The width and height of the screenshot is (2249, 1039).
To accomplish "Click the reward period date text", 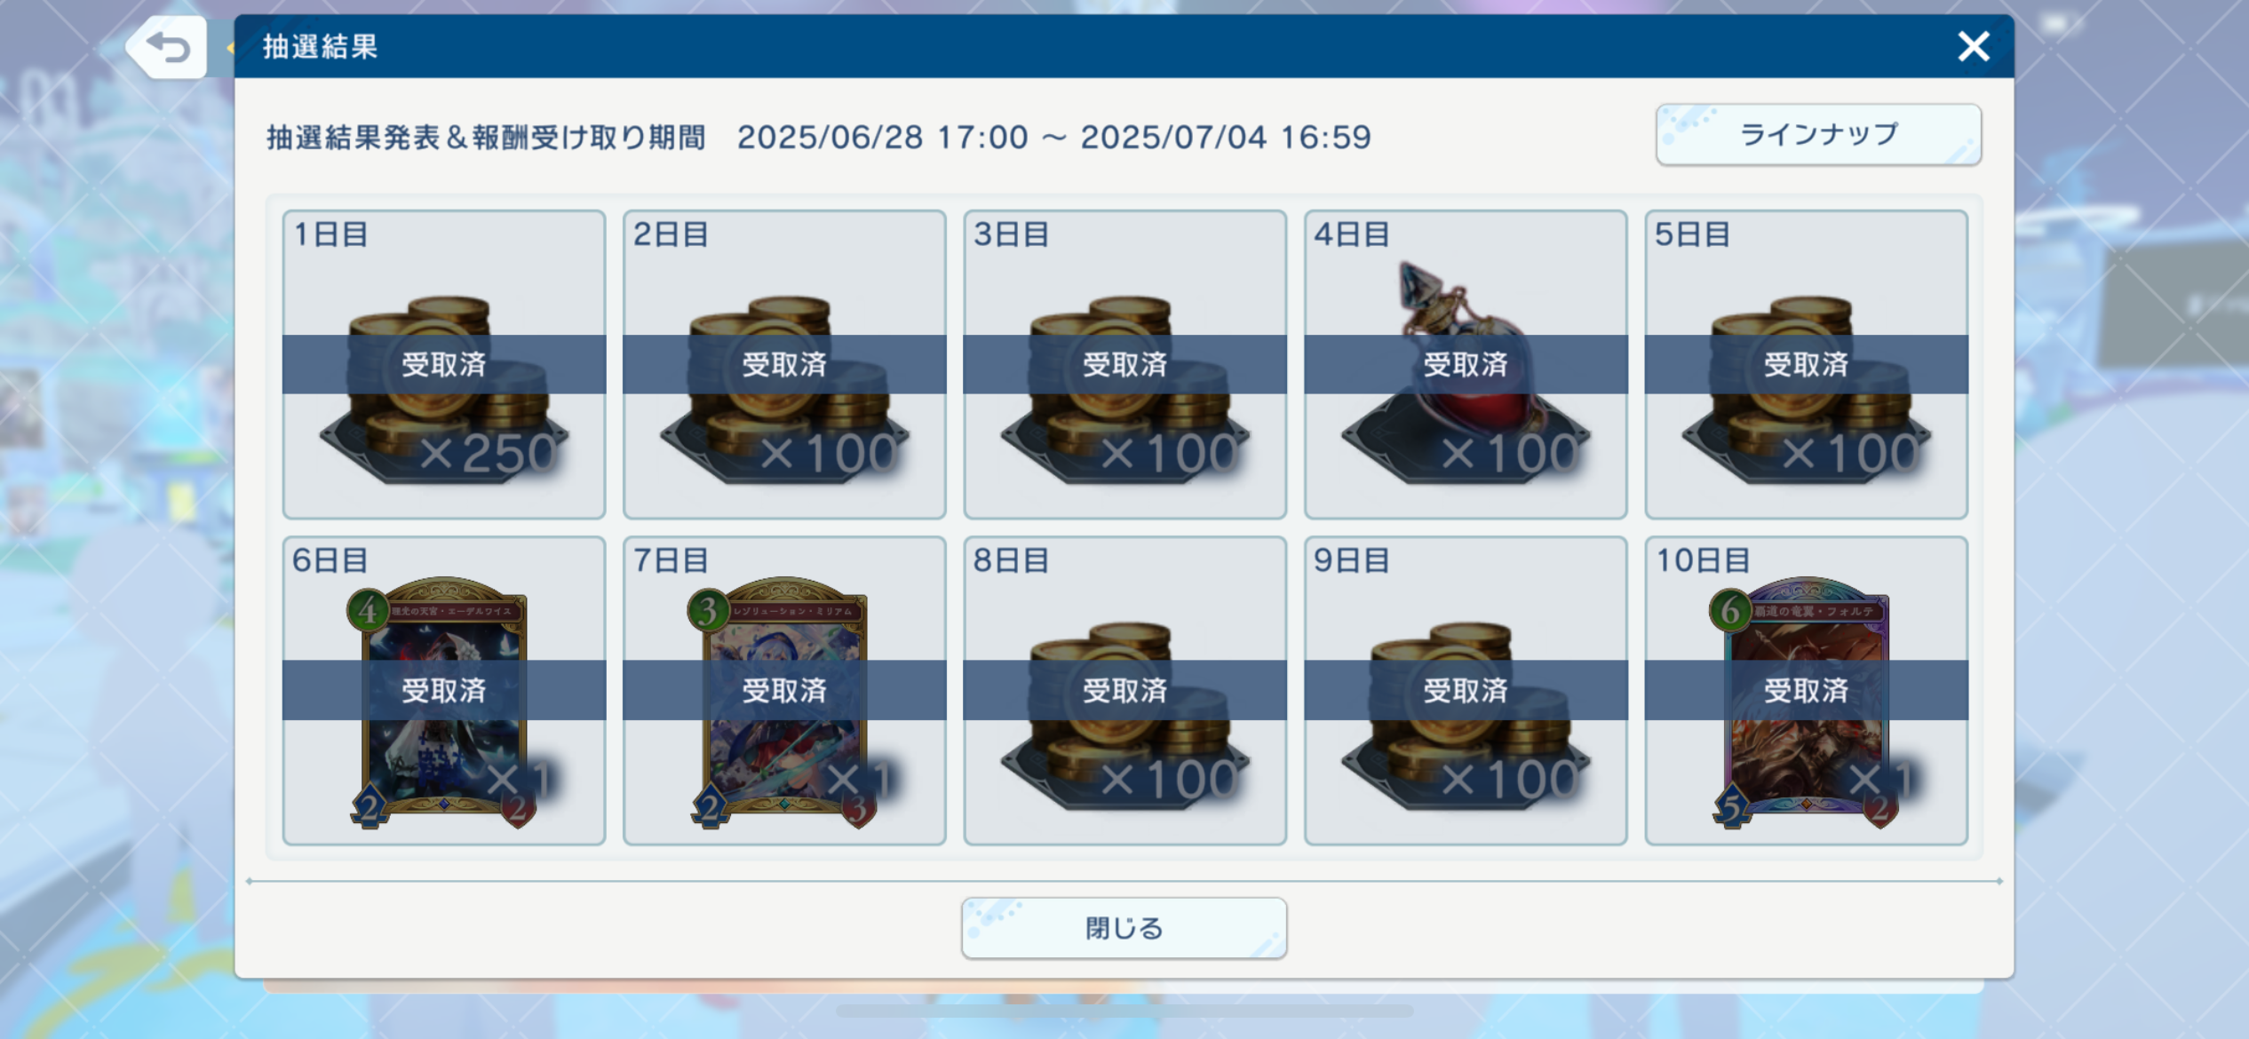I will pos(1054,138).
